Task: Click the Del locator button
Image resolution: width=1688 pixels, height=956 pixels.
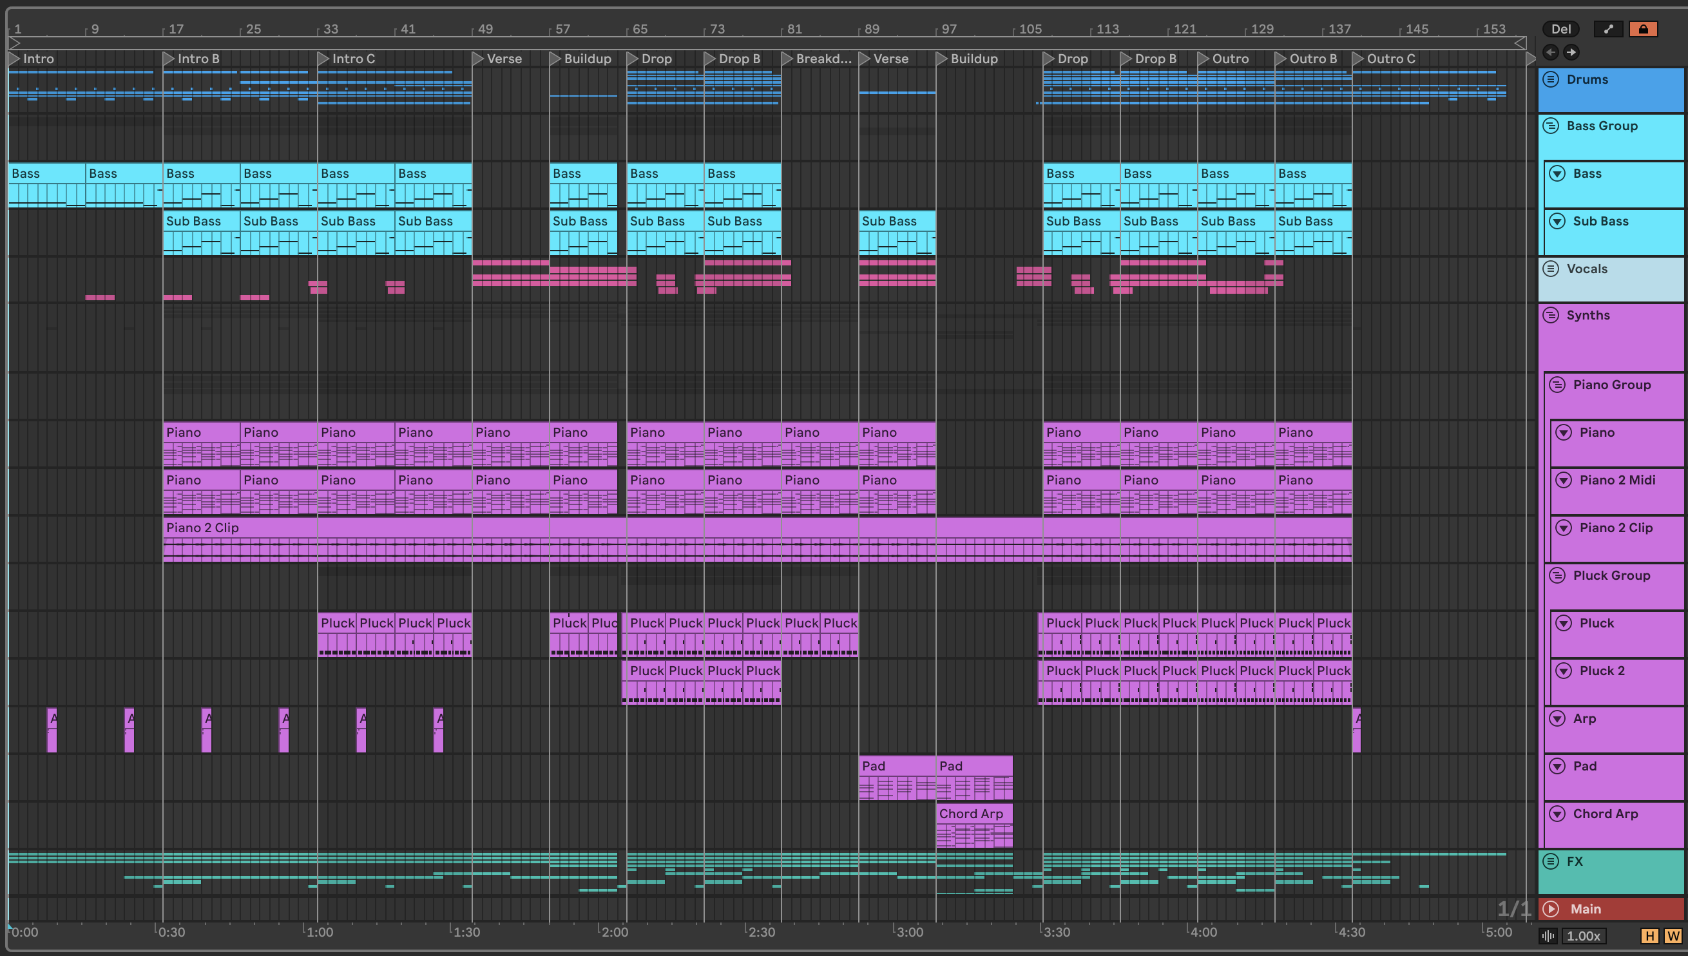Action: (x=1560, y=29)
